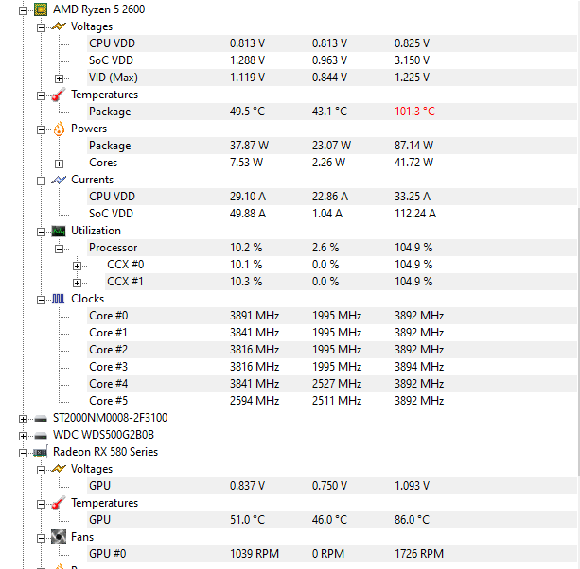Select the GPU #0 fan speed row
This screenshot has width=580, height=569.
coord(332,554)
